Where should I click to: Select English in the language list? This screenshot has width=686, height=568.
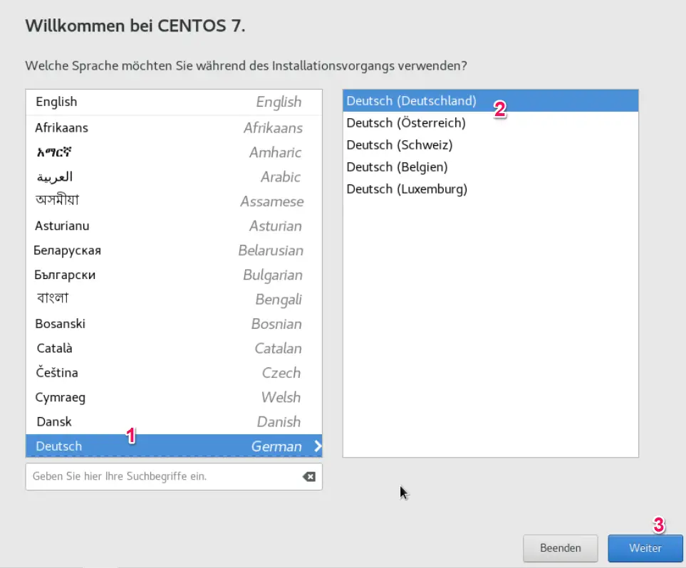174,102
